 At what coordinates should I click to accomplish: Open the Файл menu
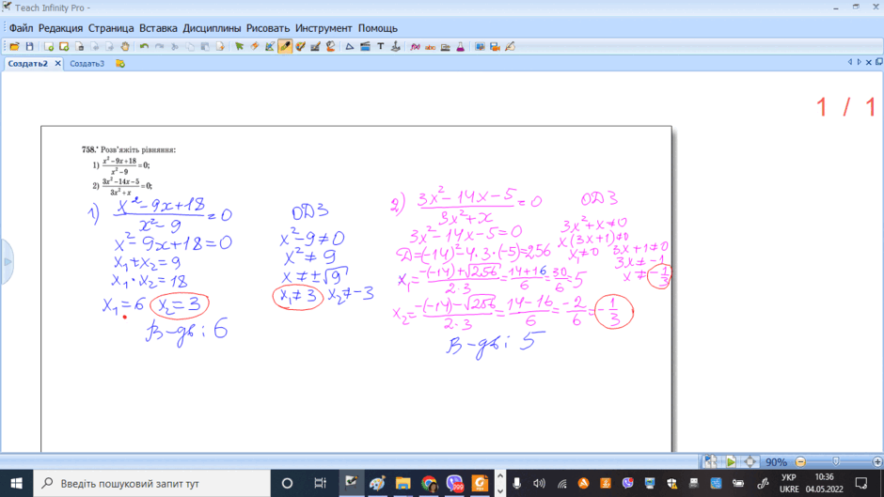tap(21, 28)
